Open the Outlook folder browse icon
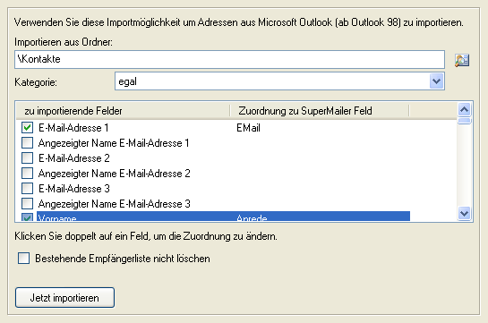This screenshot has height=323, width=488. click(462, 60)
